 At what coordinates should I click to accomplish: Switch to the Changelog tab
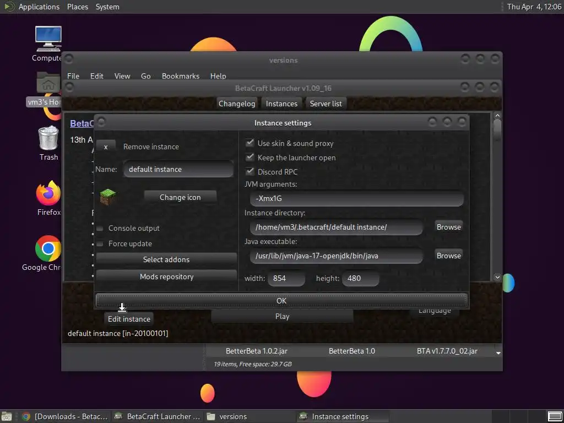point(237,104)
